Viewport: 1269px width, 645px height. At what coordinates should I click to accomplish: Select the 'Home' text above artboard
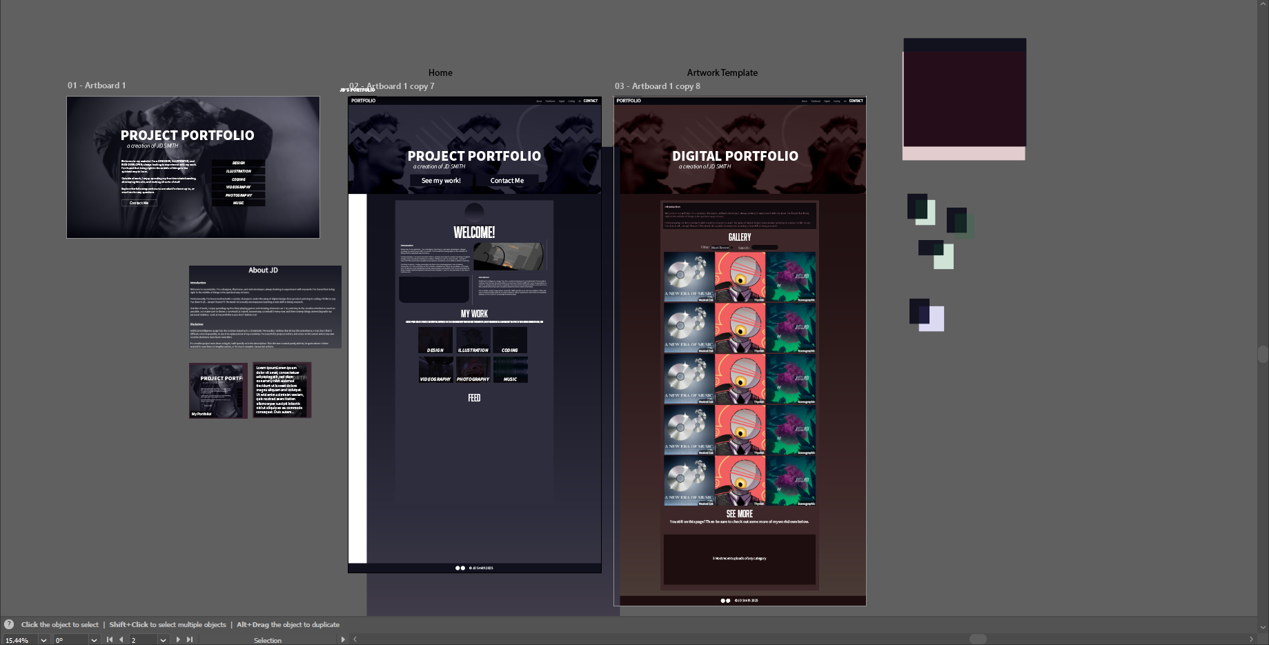[x=440, y=72]
